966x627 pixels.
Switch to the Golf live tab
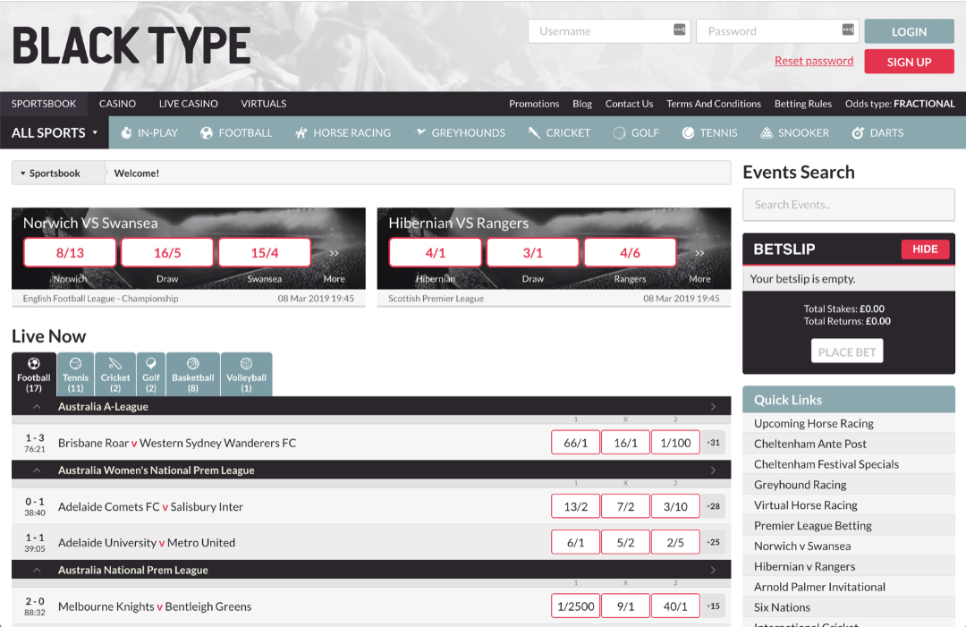(x=151, y=374)
